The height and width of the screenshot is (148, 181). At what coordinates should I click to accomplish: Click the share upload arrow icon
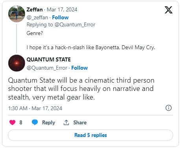point(66,122)
